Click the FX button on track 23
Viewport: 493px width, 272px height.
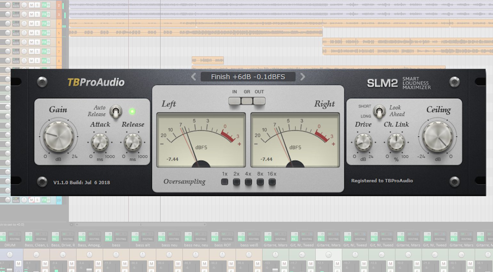coord(44,200)
